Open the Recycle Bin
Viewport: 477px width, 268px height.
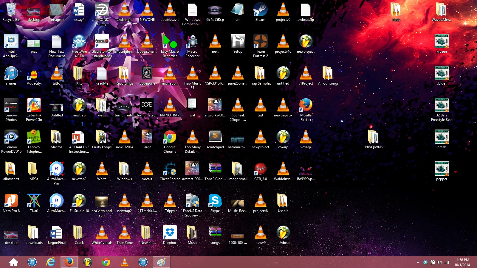click(x=11, y=10)
